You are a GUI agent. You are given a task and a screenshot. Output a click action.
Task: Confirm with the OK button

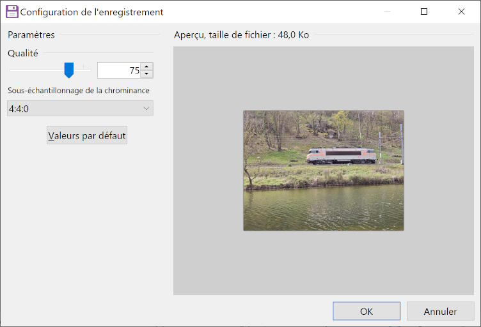pyautogui.click(x=367, y=311)
